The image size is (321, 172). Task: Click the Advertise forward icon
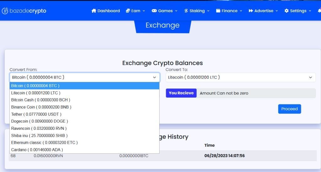(x=251, y=11)
